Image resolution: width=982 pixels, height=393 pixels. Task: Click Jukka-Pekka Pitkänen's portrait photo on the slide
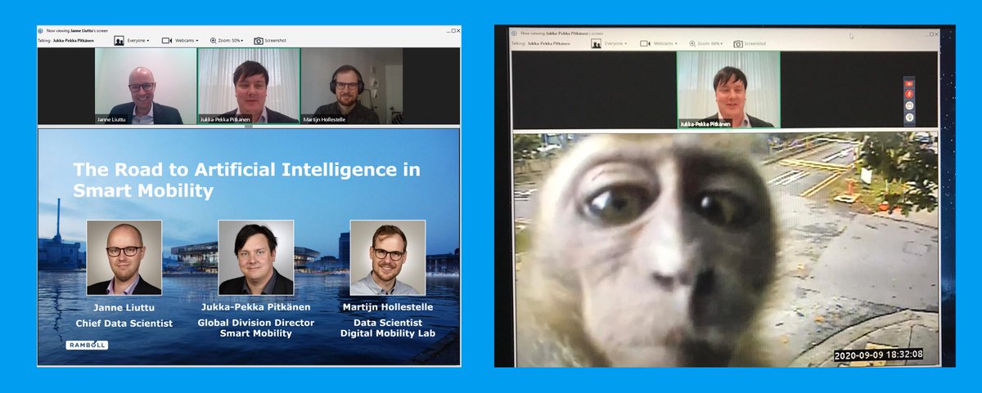click(x=256, y=257)
